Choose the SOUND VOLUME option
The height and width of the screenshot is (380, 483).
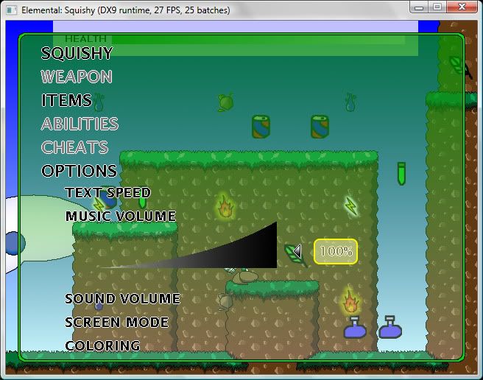[x=123, y=298]
